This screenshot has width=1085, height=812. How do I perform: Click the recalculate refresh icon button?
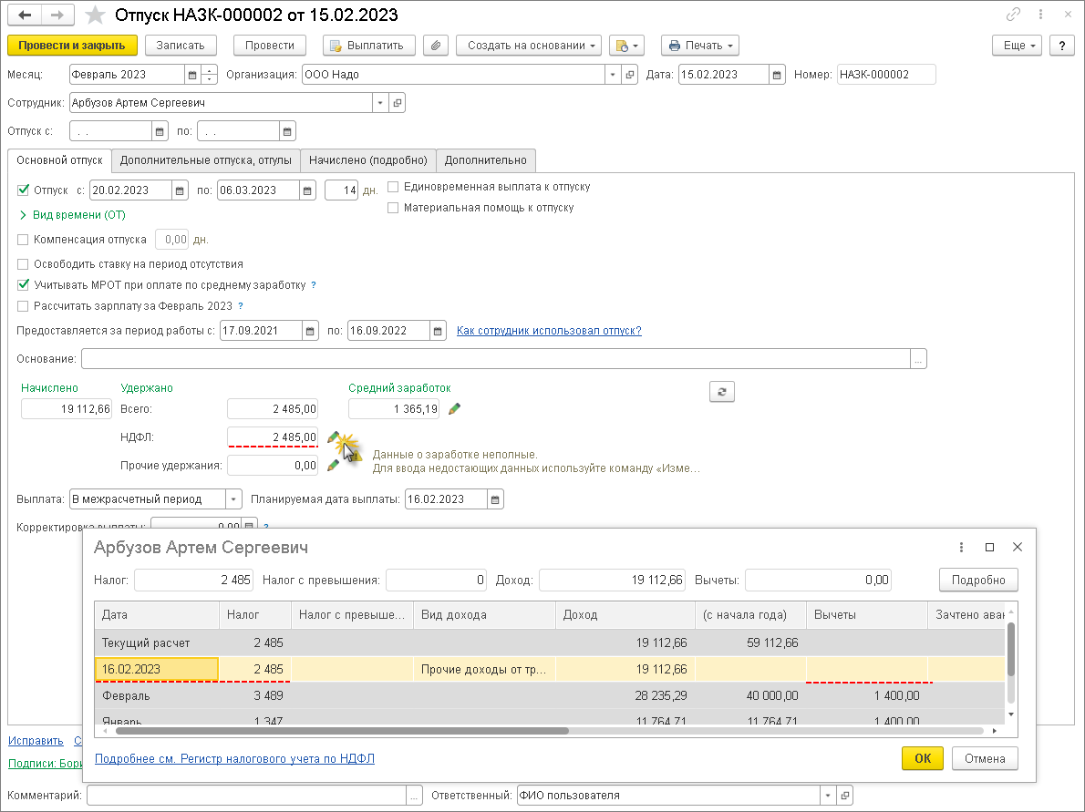[x=722, y=392]
